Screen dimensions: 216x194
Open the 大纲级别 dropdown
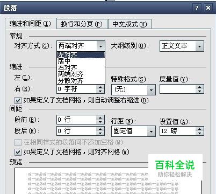(x=199, y=46)
